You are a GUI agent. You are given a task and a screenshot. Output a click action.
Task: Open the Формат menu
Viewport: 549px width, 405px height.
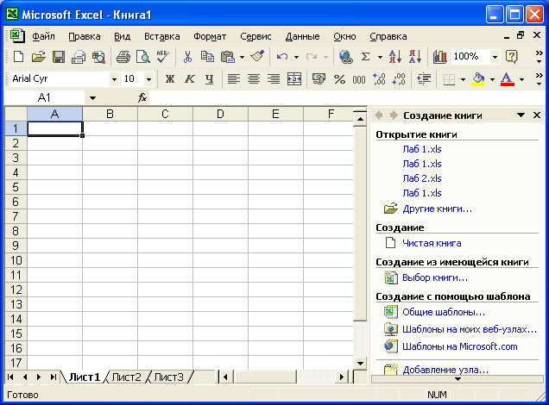[210, 36]
